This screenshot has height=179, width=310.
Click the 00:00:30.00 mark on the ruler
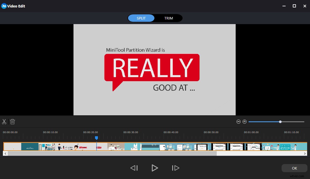(x=131, y=132)
